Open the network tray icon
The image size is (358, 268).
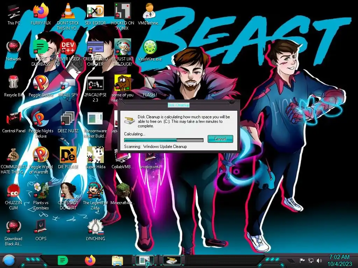[x=311, y=260]
